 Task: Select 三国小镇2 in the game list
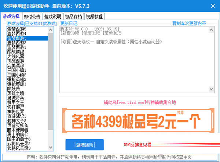(x=27, y=75)
